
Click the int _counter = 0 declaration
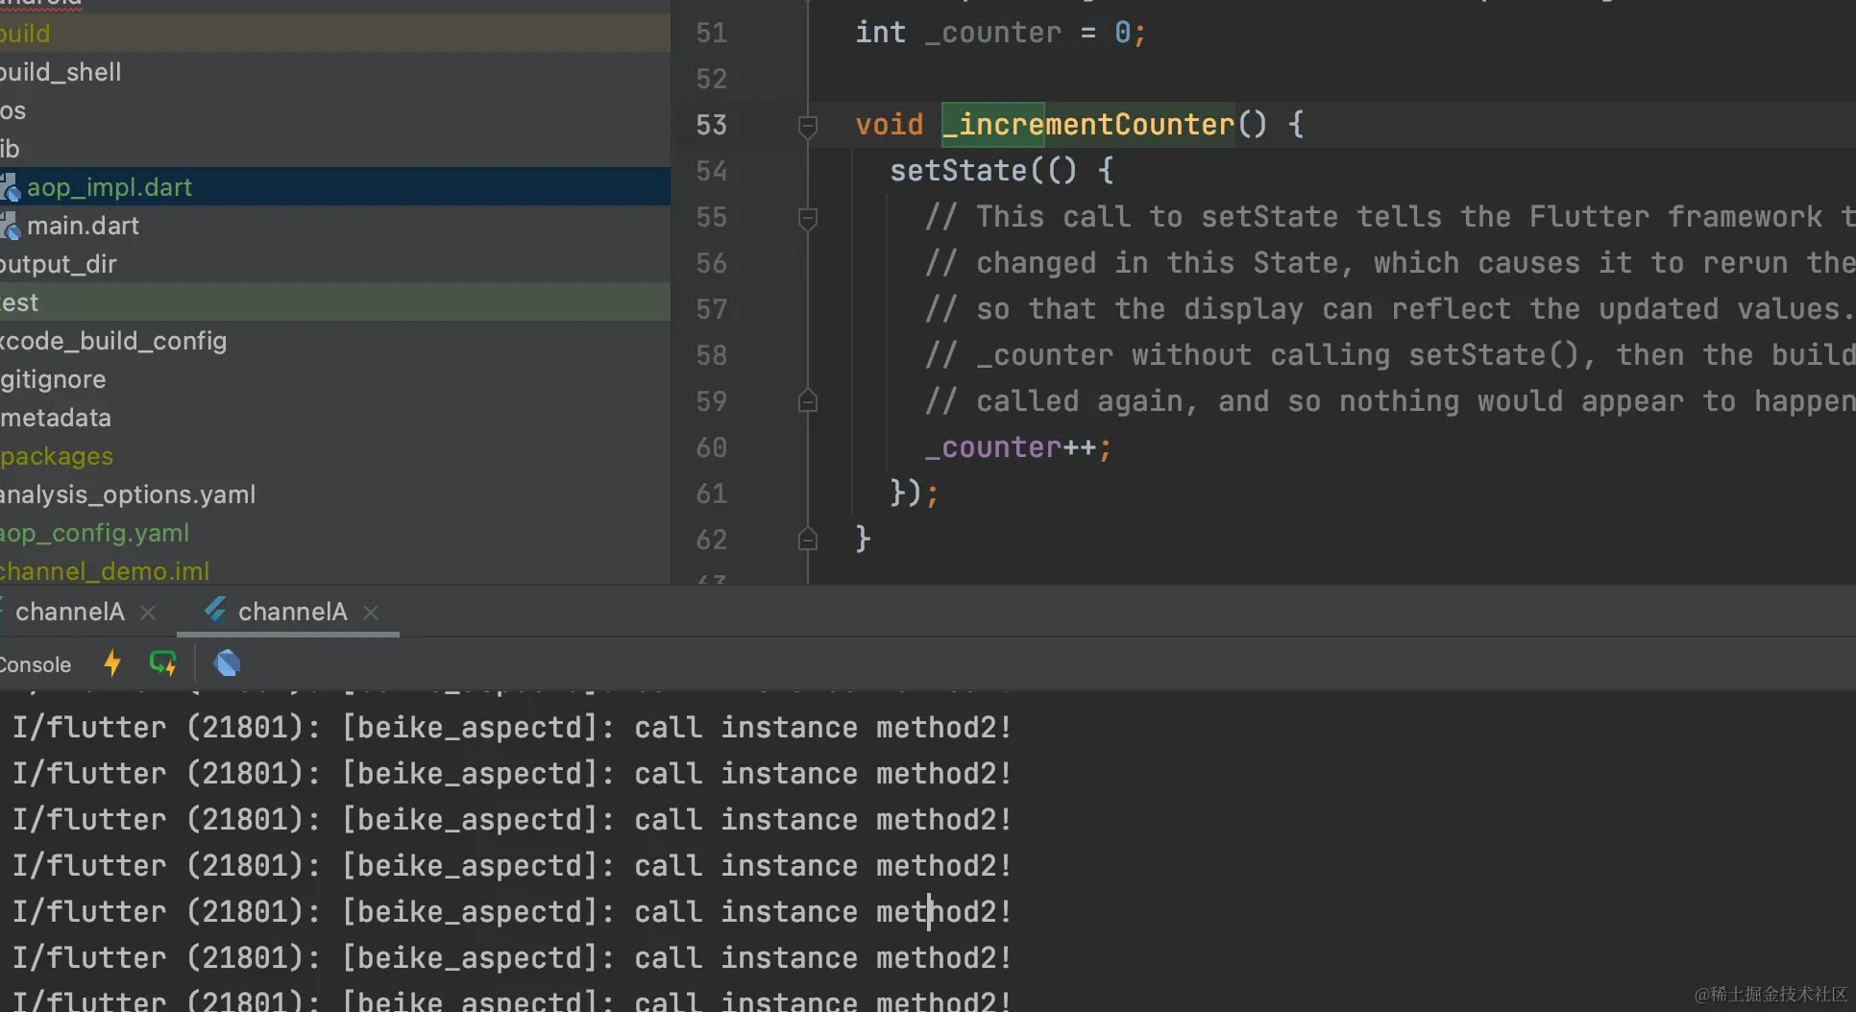click(1000, 33)
